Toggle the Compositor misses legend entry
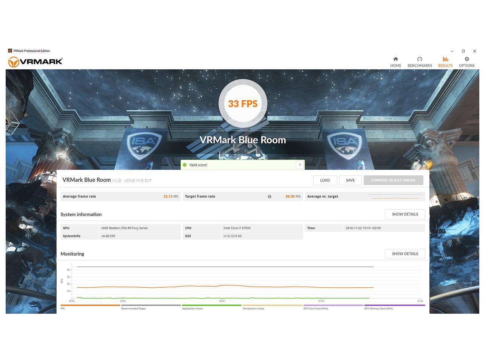The height and width of the screenshot is (362, 483). [272, 307]
